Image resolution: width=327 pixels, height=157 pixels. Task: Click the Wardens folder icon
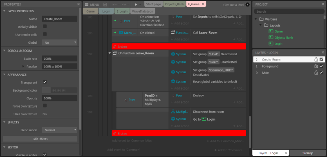click(x=262, y=19)
